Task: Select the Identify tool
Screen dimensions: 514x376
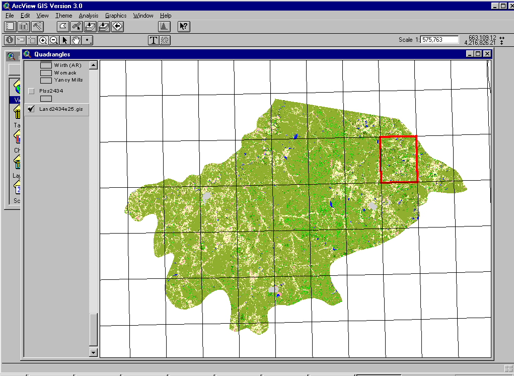Action: coord(10,40)
